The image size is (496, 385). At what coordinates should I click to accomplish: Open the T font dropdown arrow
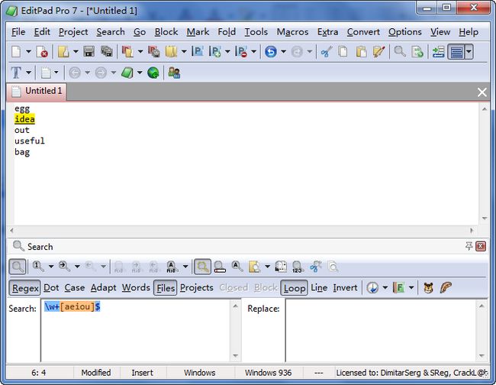click(x=28, y=73)
